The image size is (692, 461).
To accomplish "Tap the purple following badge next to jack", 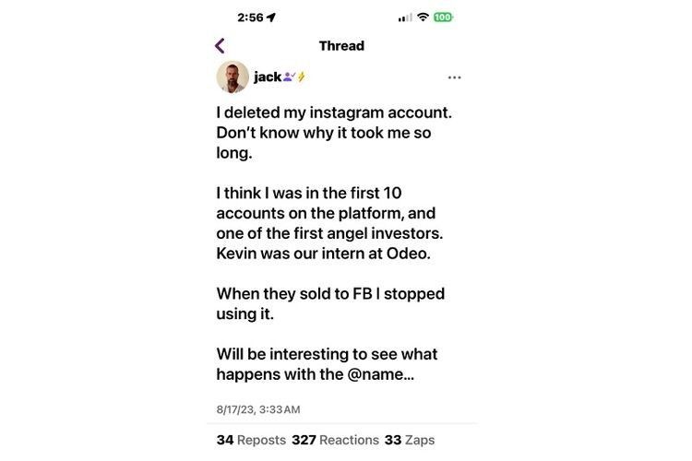I will point(288,77).
